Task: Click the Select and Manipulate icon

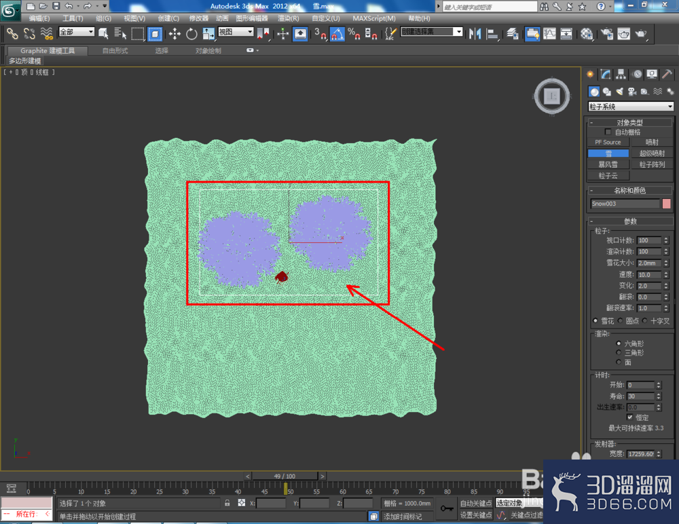Action: tap(282, 33)
